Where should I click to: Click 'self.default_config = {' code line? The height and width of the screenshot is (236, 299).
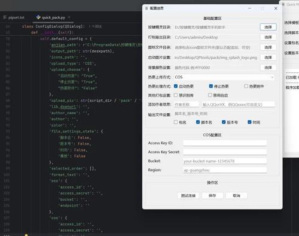[66, 39]
